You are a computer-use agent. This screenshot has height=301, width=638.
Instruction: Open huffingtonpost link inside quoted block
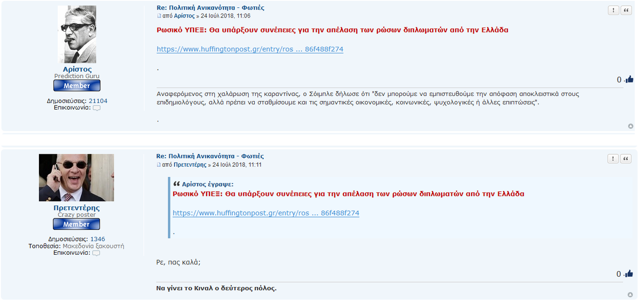pyautogui.click(x=266, y=213)
